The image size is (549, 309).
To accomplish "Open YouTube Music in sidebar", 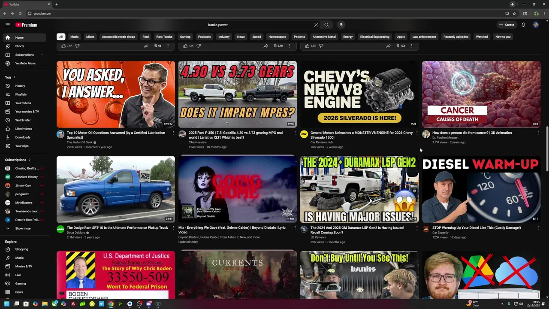I will click(24, 63).
